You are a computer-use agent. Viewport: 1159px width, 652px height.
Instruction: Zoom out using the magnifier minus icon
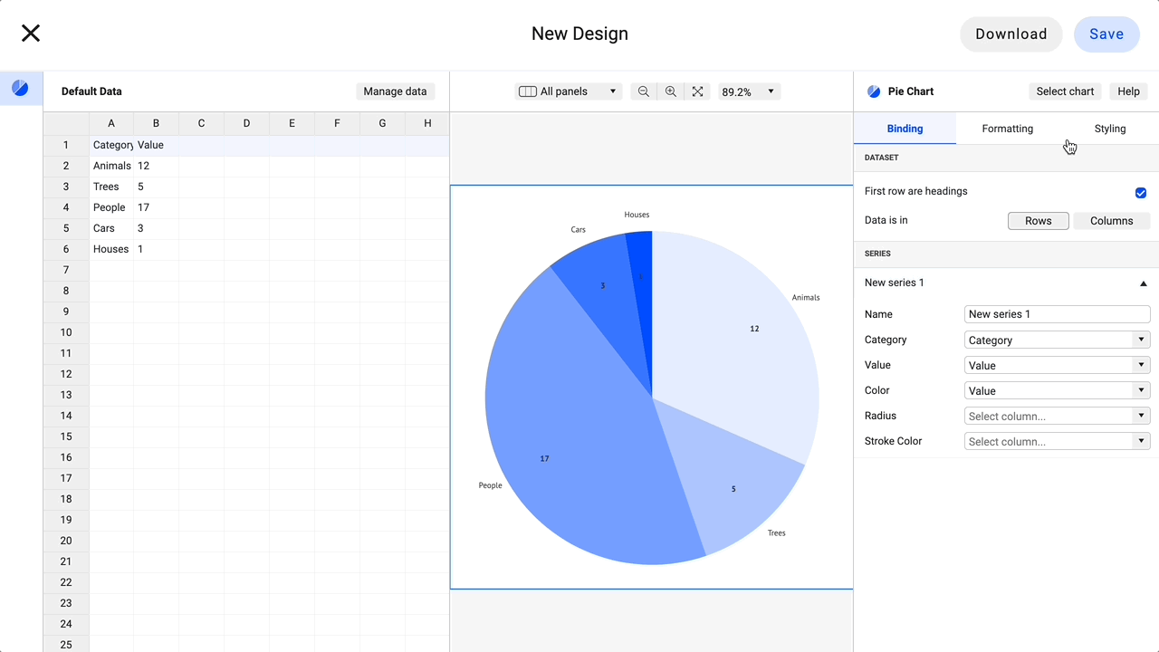643,91
